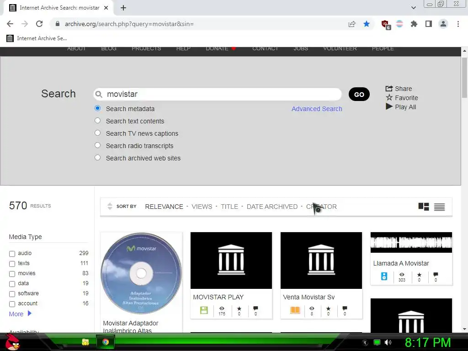Screen dimensions: 468x351
Task: Switch to list view of results
Action: pyautogui.click(x=439, y=207)
